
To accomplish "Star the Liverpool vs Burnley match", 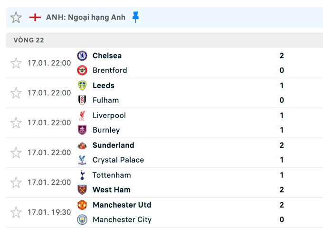I will pyautogui.click(x=16, y=123).
